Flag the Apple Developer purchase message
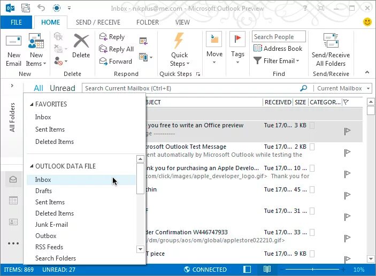The height and width of the screenshot is (276, 376). pos(347,174)
